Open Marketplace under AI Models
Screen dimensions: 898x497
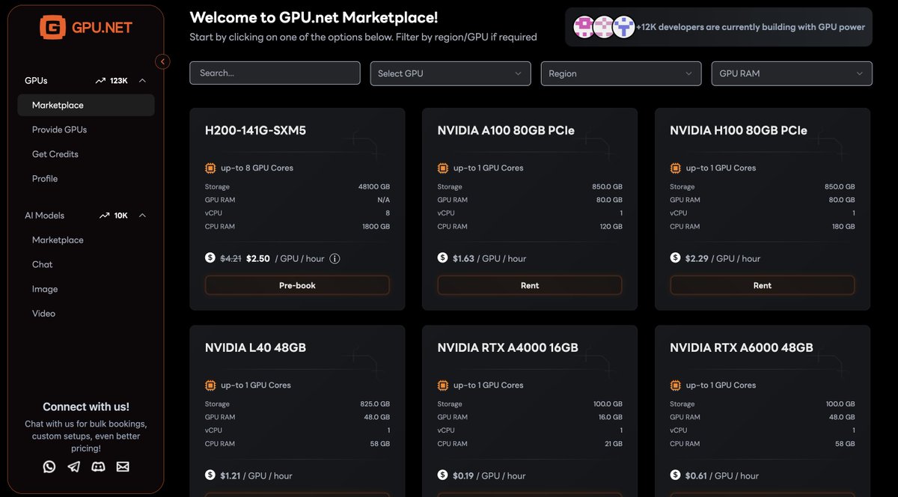[58, 240]
